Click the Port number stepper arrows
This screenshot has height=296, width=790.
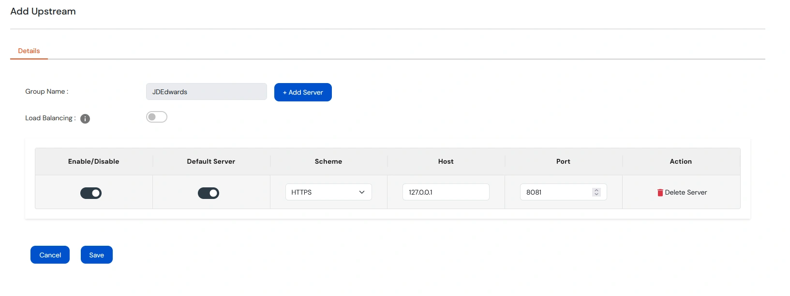(x=596, y=192)
